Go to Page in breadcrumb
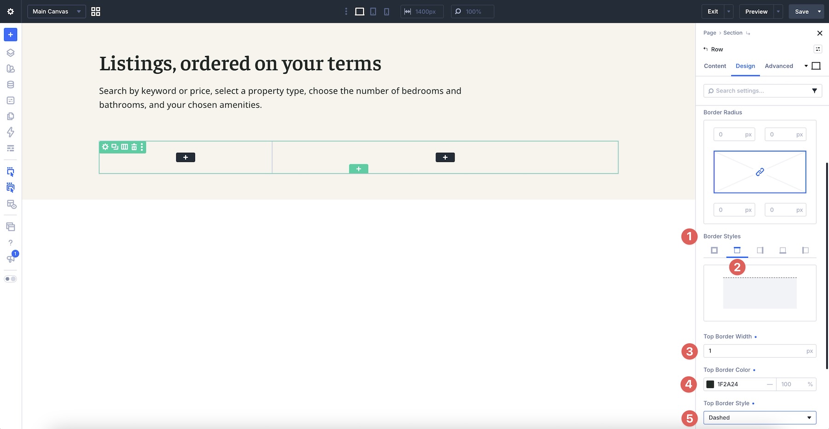Image resolution: width=829 pixels, height=429 pixels. click(710, 33)
